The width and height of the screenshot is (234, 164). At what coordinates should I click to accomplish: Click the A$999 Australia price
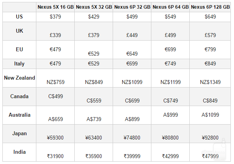click(x=171, y=115)
